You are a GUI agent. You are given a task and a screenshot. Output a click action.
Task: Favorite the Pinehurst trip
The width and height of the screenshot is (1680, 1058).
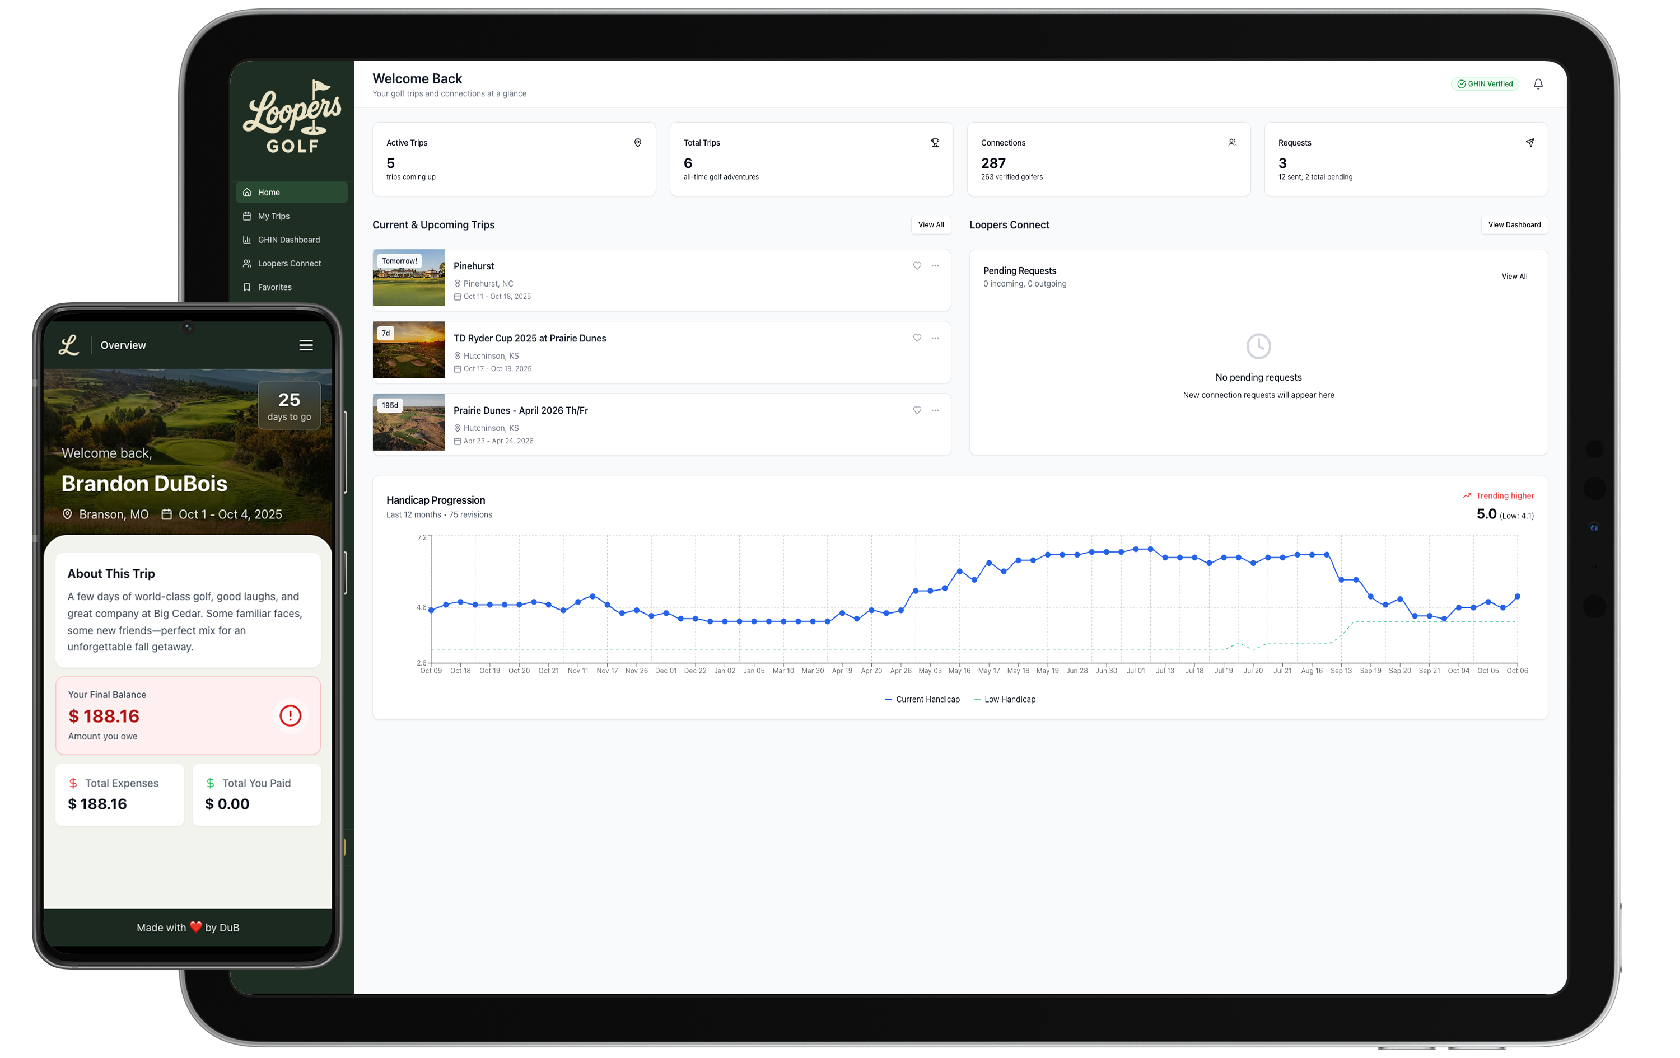coord(917,266)
